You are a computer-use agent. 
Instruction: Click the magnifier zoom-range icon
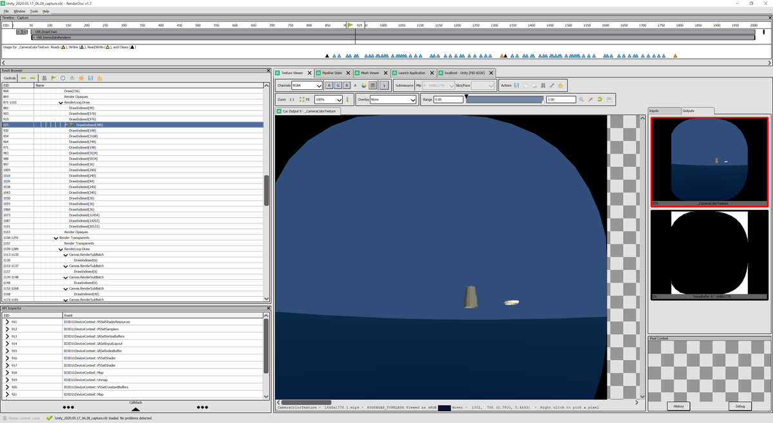[x=582, y=100]
